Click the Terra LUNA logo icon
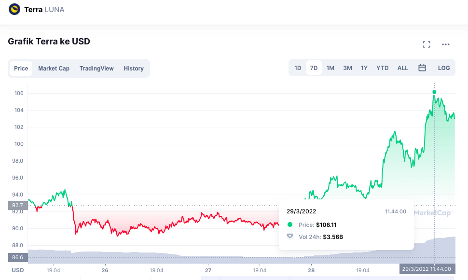468x280 pixels. pos(14,9)
